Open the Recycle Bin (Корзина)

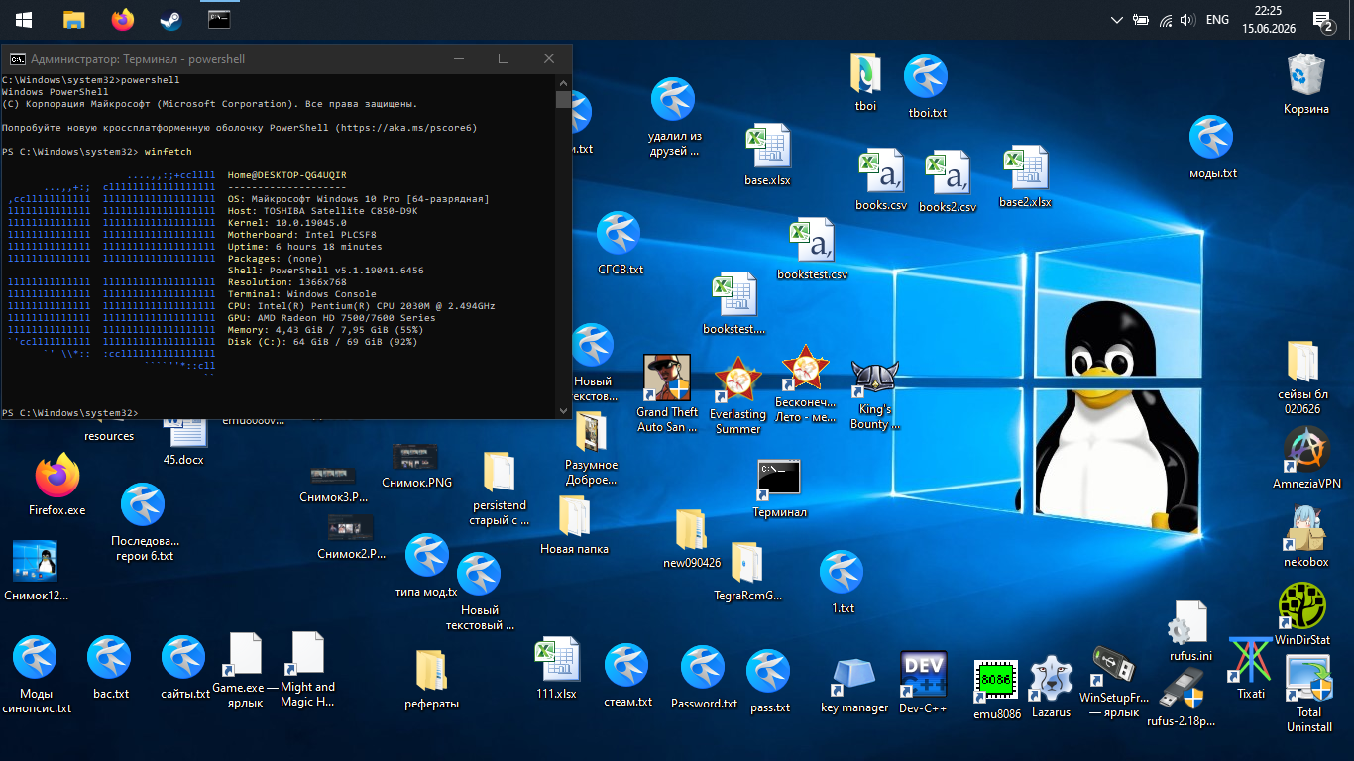[x=1305, y=85]
